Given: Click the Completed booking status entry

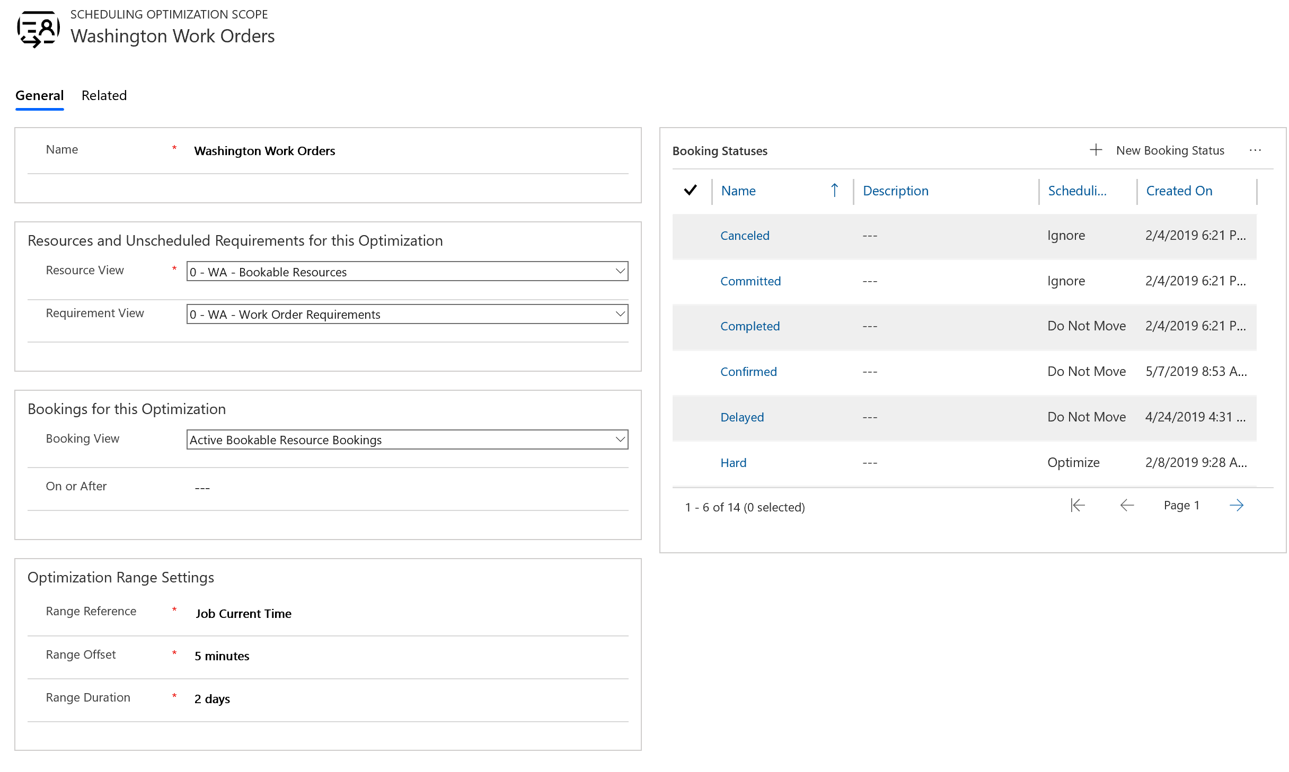Looking at the screenshot, I should point(751,325).
